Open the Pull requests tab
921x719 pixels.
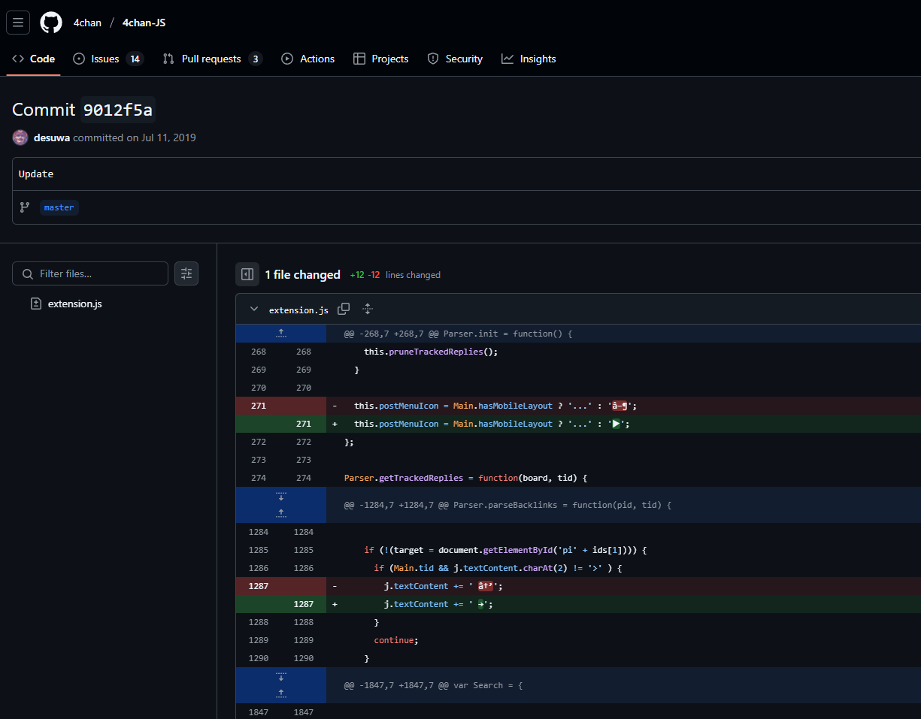point(211,59)
